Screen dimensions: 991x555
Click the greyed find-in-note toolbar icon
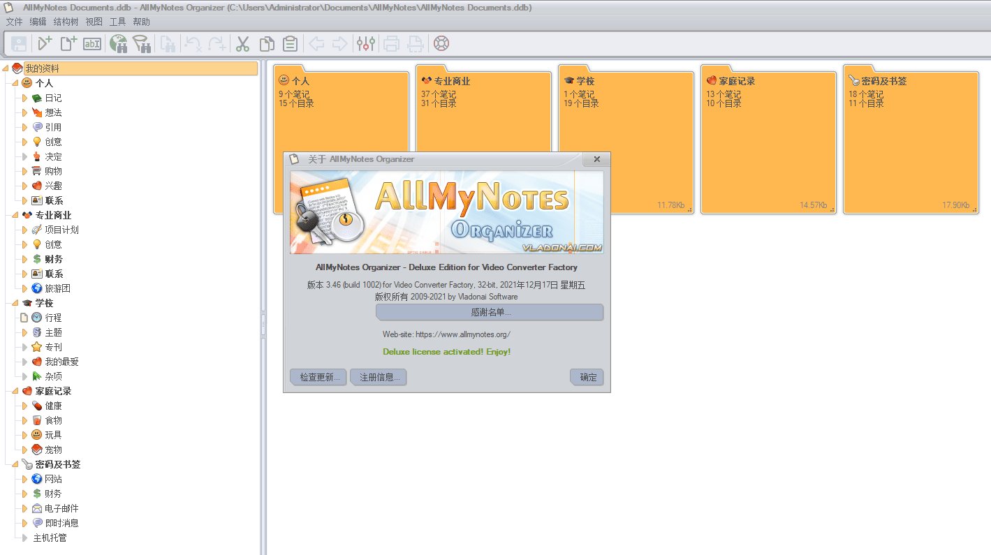(x=168, y=44)
